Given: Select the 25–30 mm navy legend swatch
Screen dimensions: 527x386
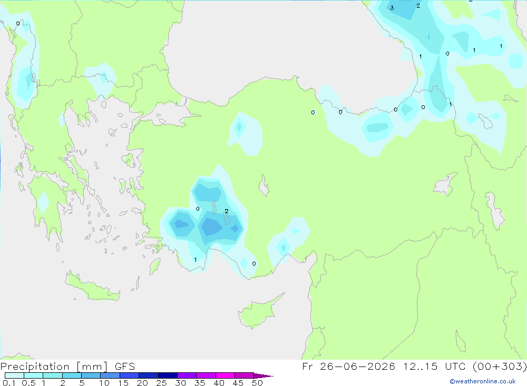Looking at the screenshot, I should (x=168, y=375).
